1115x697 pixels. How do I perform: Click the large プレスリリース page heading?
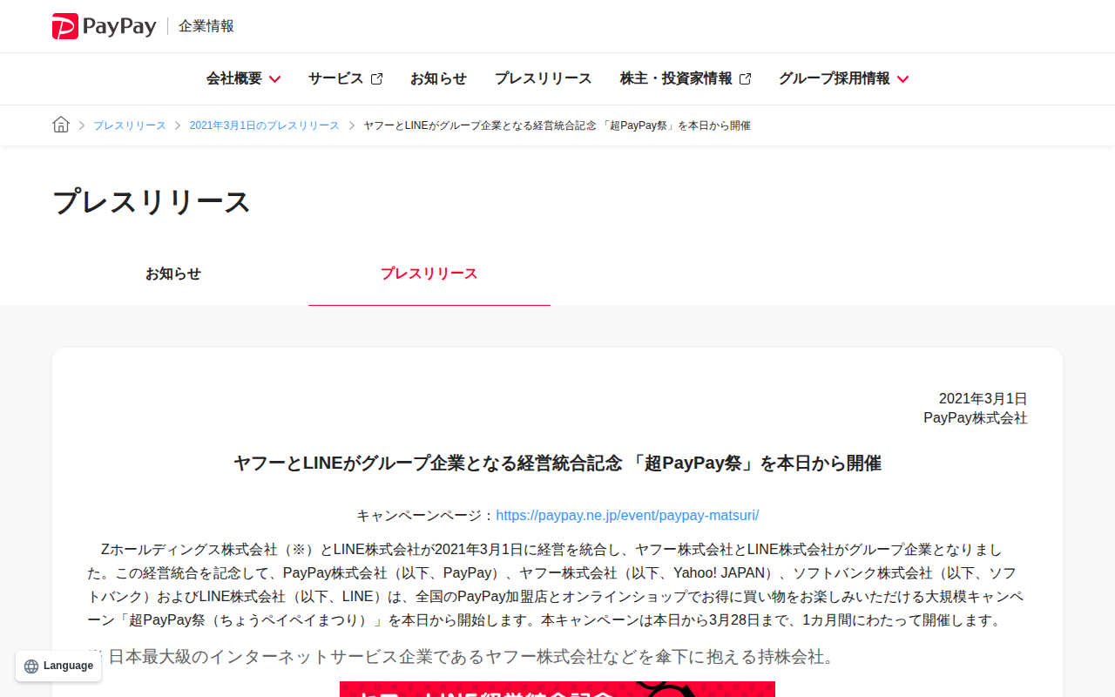pos(152,202)
